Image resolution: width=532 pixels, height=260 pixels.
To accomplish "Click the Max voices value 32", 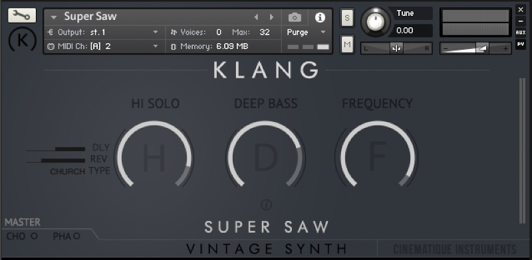I will coord(264,32).
